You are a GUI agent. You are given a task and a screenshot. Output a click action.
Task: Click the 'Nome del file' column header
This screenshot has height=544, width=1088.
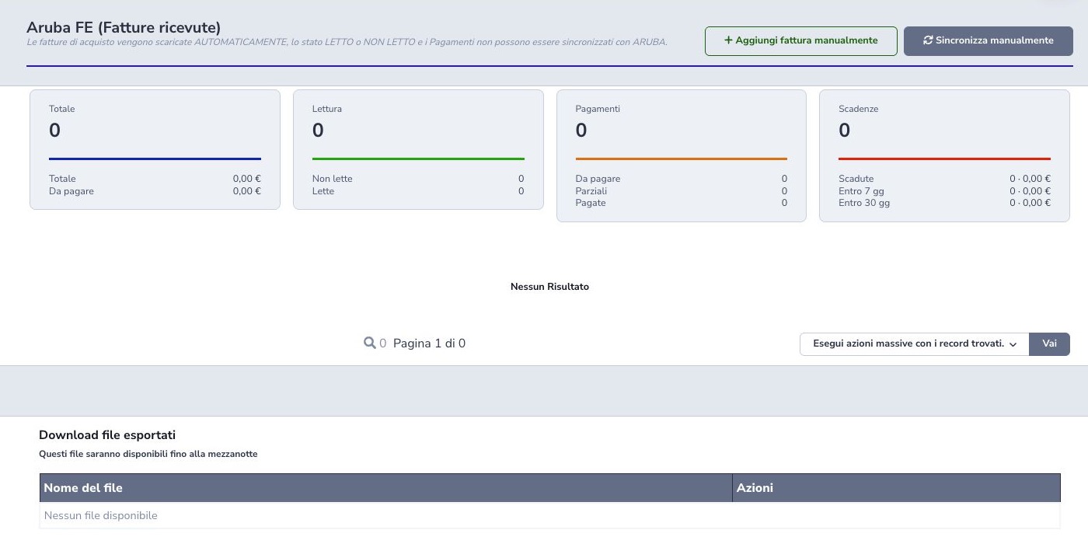385,488
